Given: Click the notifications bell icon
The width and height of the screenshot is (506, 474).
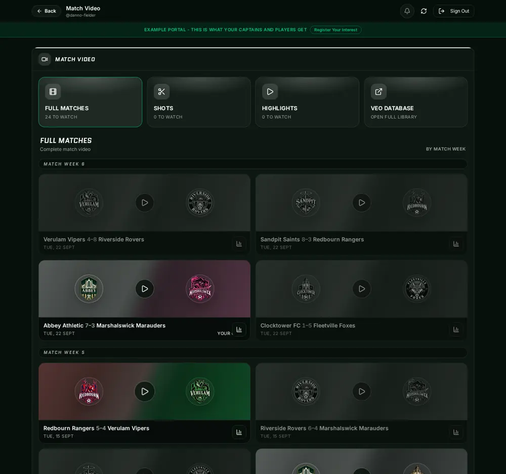Looking at the screenshot, I should coord(407,11).
